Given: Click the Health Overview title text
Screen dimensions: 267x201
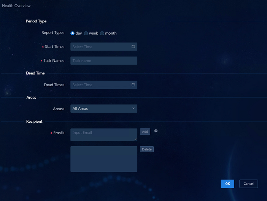Looking at the screenshot, I should click(x=16, y=6).
